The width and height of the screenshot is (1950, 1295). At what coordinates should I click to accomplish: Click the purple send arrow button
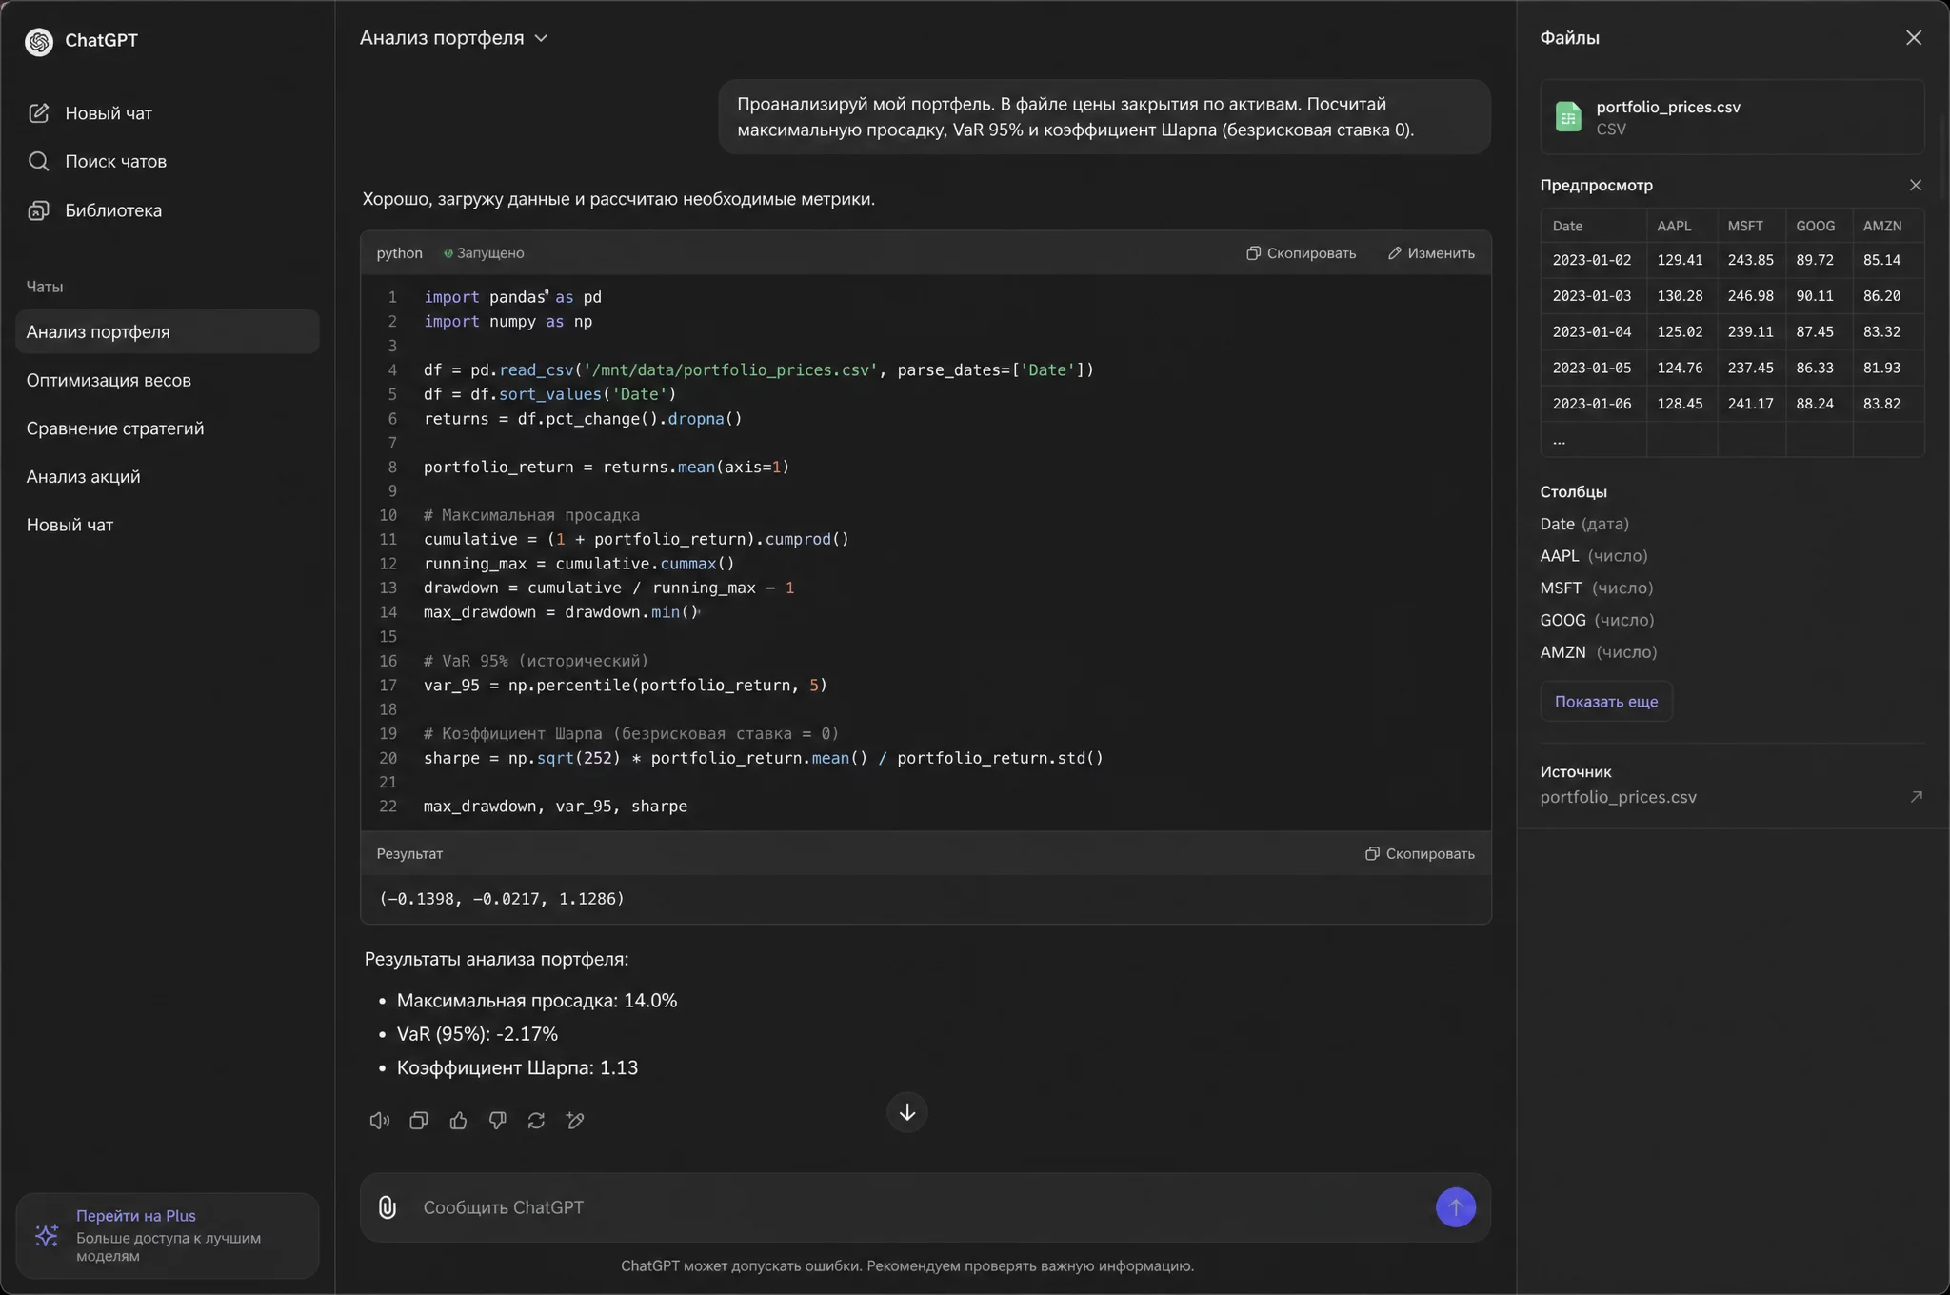click(x=1456, y=1207)
